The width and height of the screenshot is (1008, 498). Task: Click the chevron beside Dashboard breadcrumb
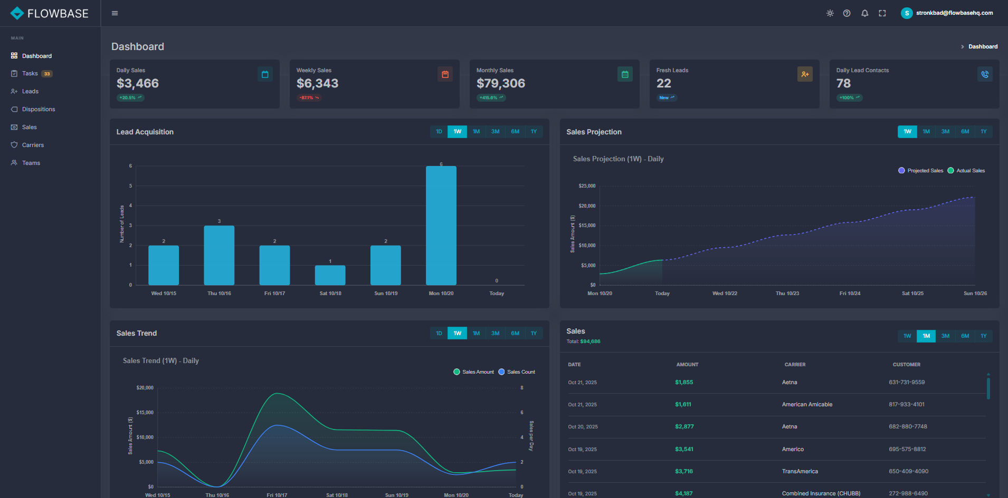click(963, 46)
